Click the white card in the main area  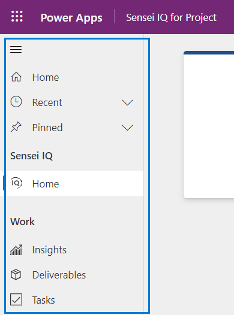coord(209,125)
